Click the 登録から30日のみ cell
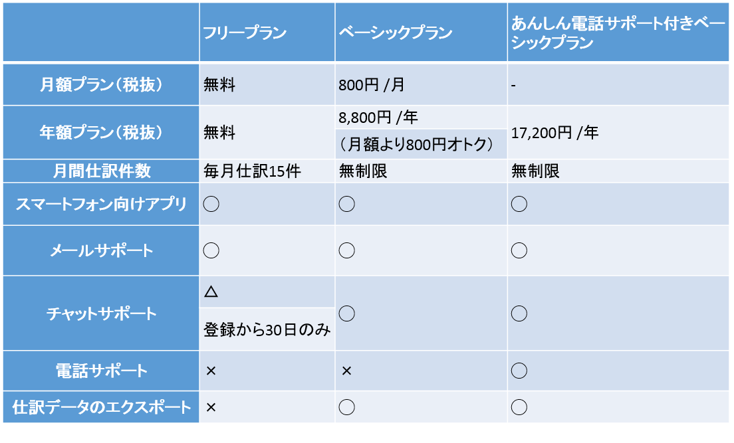This screenshot has height=443, width=734. tap(267, 329)
